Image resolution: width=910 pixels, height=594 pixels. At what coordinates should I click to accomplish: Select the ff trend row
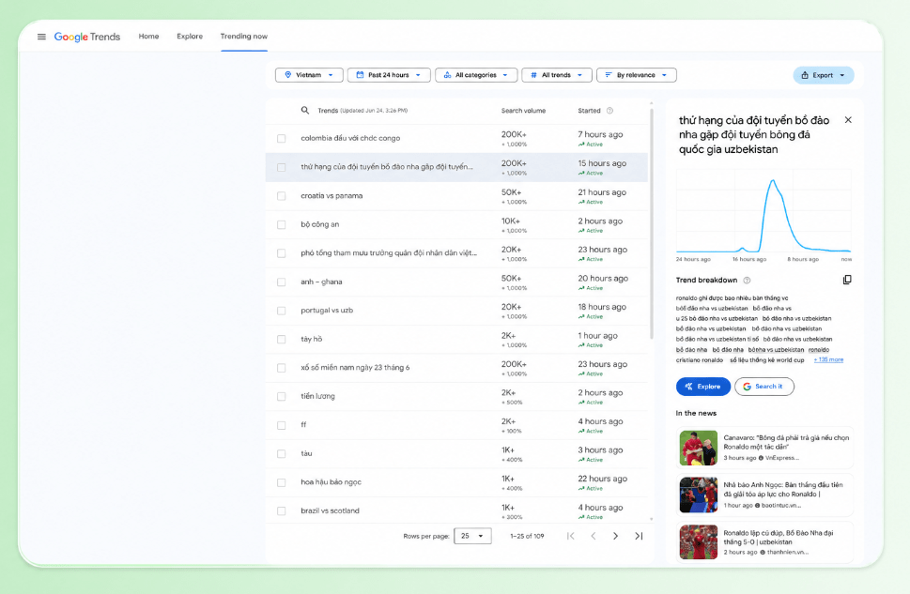(456, 425)
